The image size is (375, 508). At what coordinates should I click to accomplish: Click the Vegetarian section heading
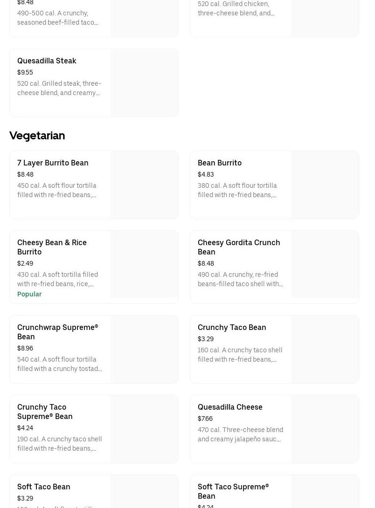tap(37, 135)
